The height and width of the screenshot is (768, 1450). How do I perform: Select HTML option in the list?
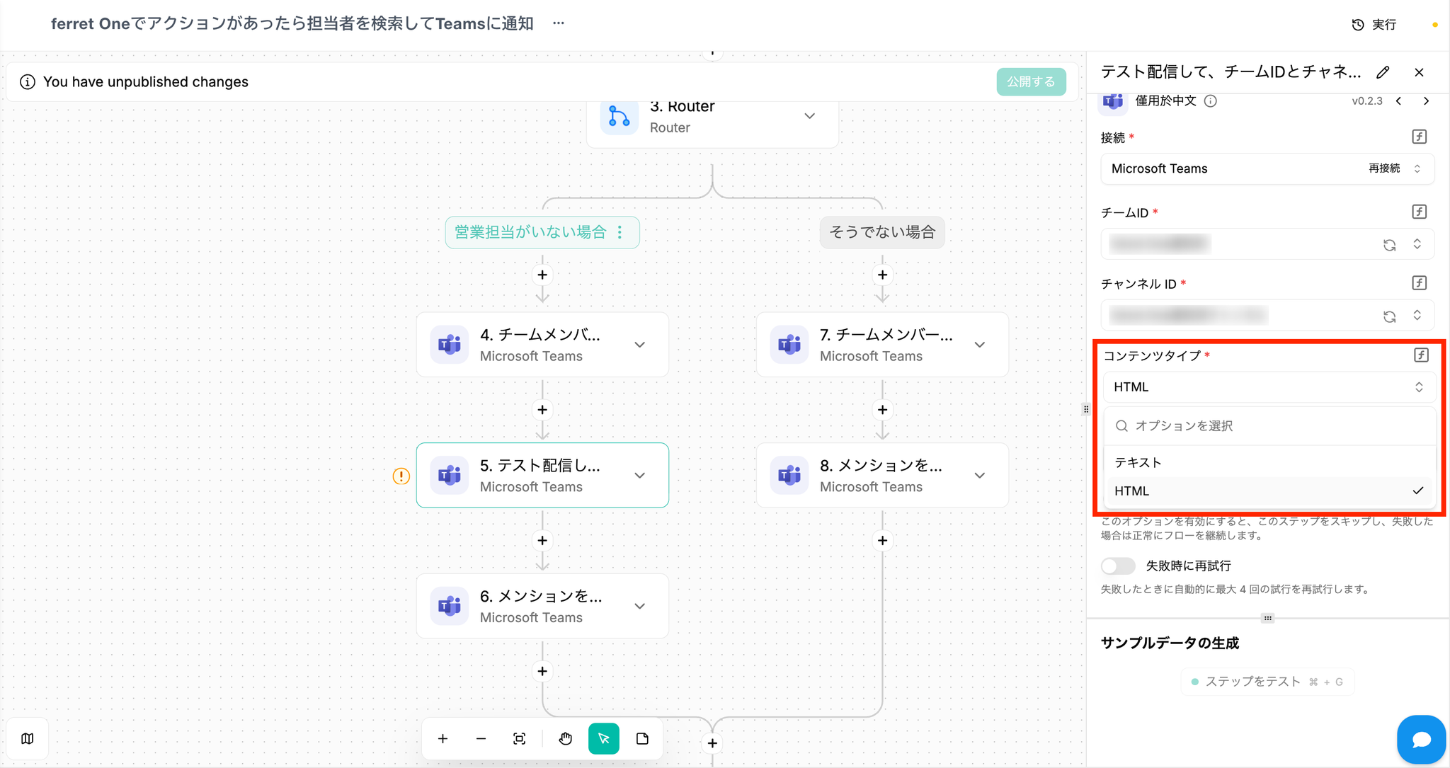coord(1131,491)
